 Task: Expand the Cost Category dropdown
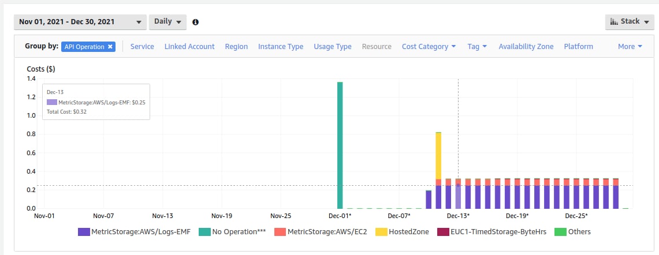click(429, 47)
